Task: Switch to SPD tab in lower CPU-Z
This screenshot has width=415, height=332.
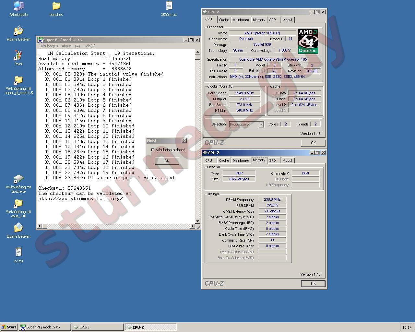Action: pyautogui.click(x=273, y=160)
